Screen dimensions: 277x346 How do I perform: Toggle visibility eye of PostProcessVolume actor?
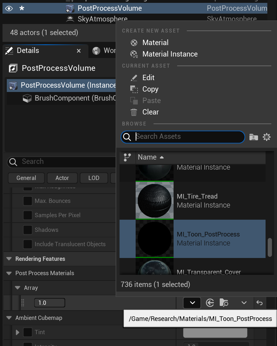(9, 9)
